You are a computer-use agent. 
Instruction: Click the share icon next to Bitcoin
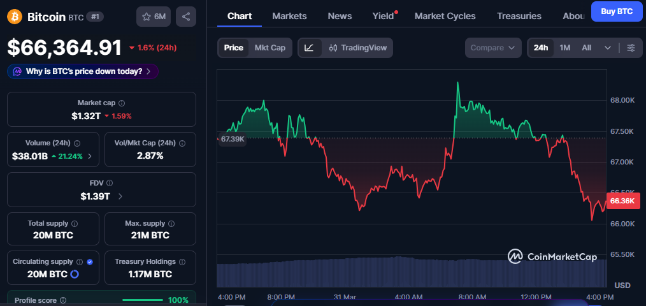185,17
